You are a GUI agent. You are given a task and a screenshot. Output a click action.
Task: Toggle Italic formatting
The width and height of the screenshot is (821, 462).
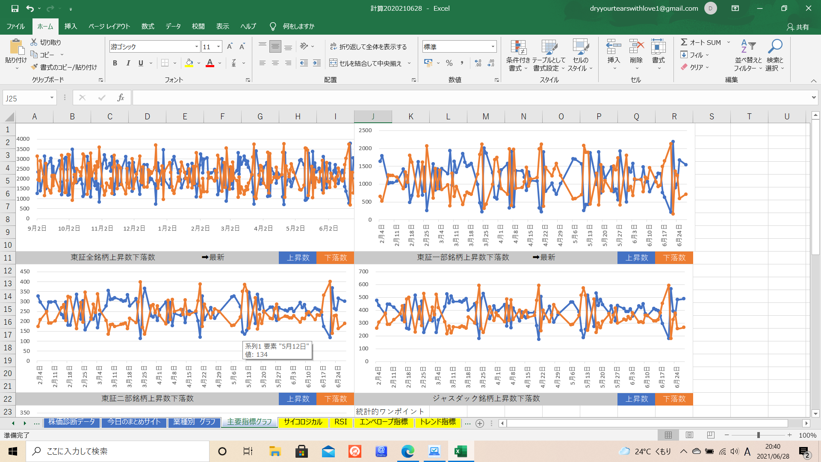coord(128,63)
